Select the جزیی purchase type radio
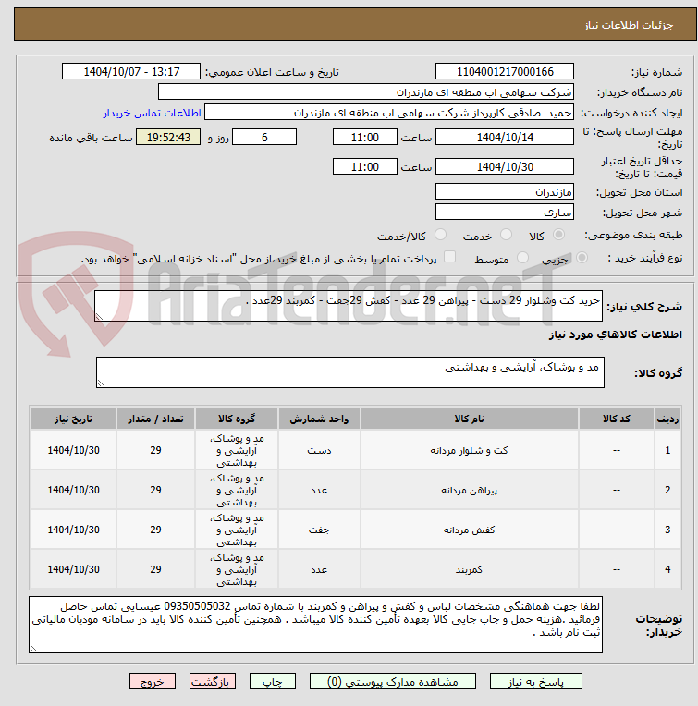The image size is (698, 706). coord(582,258)
